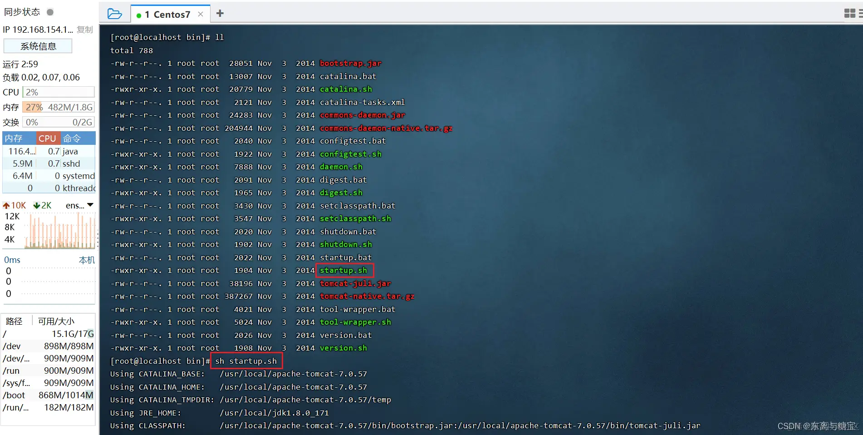Click the CPU usage bar 2%
The height and width of the screenshot is (435, 863).
[59, 92]
